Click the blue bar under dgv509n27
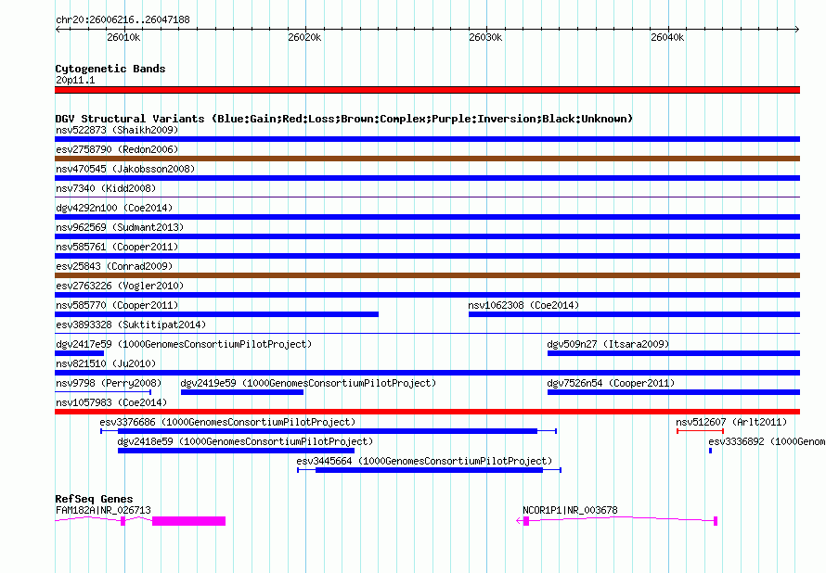826x573 pixels. tap(674, 353)
